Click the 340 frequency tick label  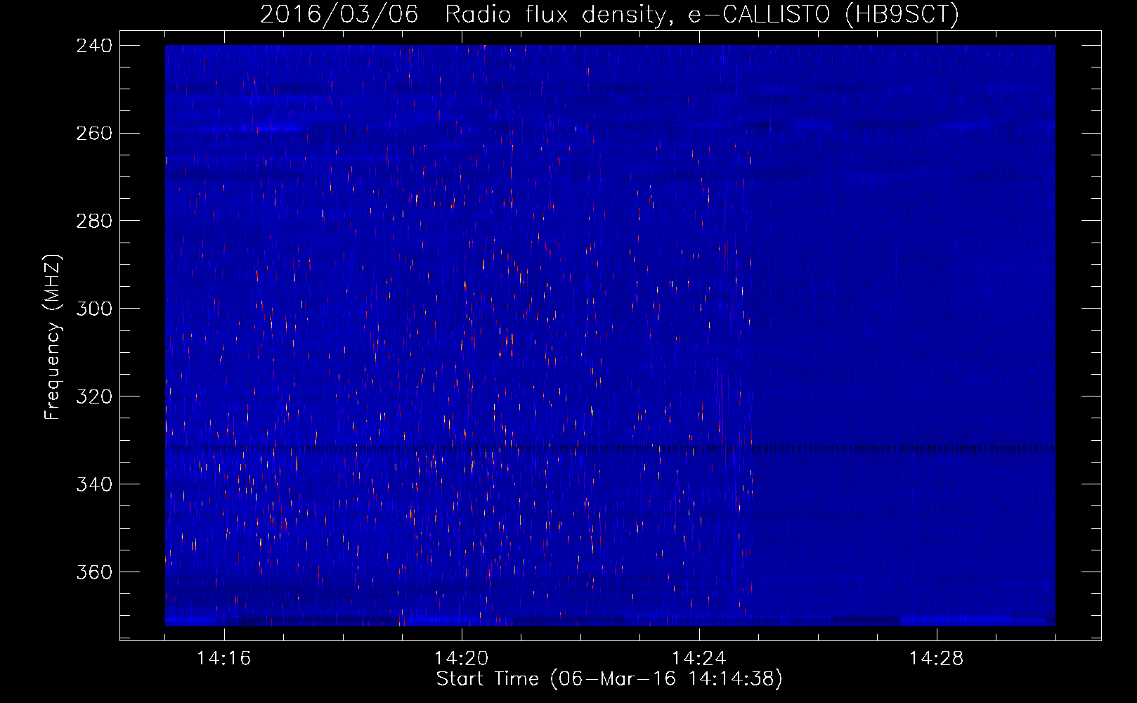tap(94, 485)
